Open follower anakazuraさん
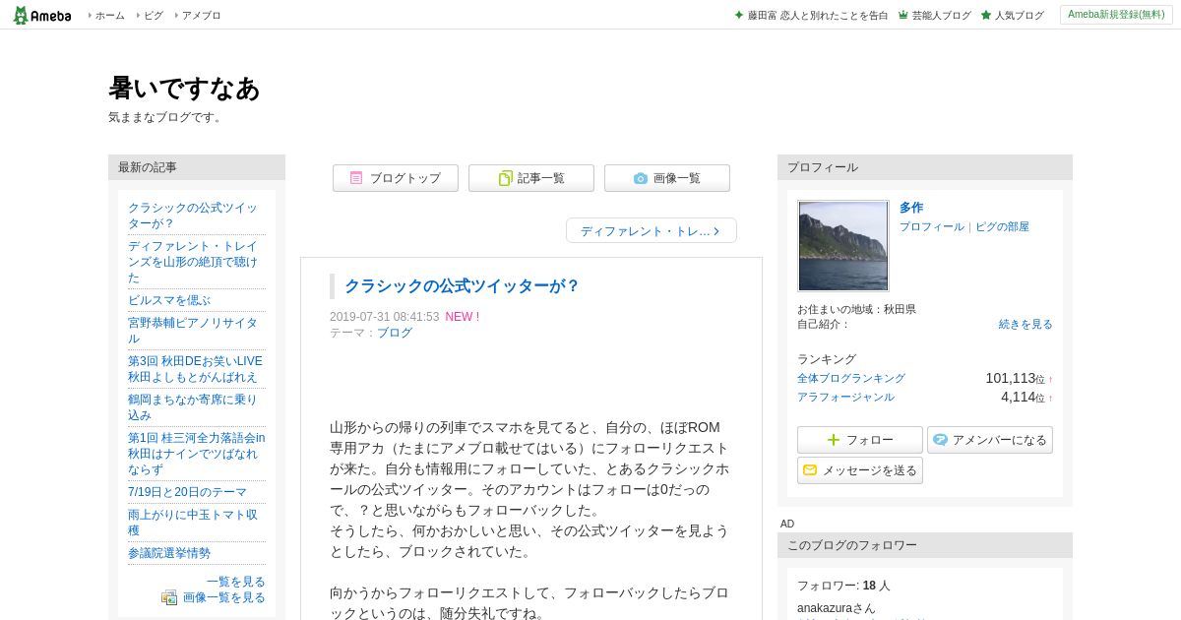 coord(836,608)
